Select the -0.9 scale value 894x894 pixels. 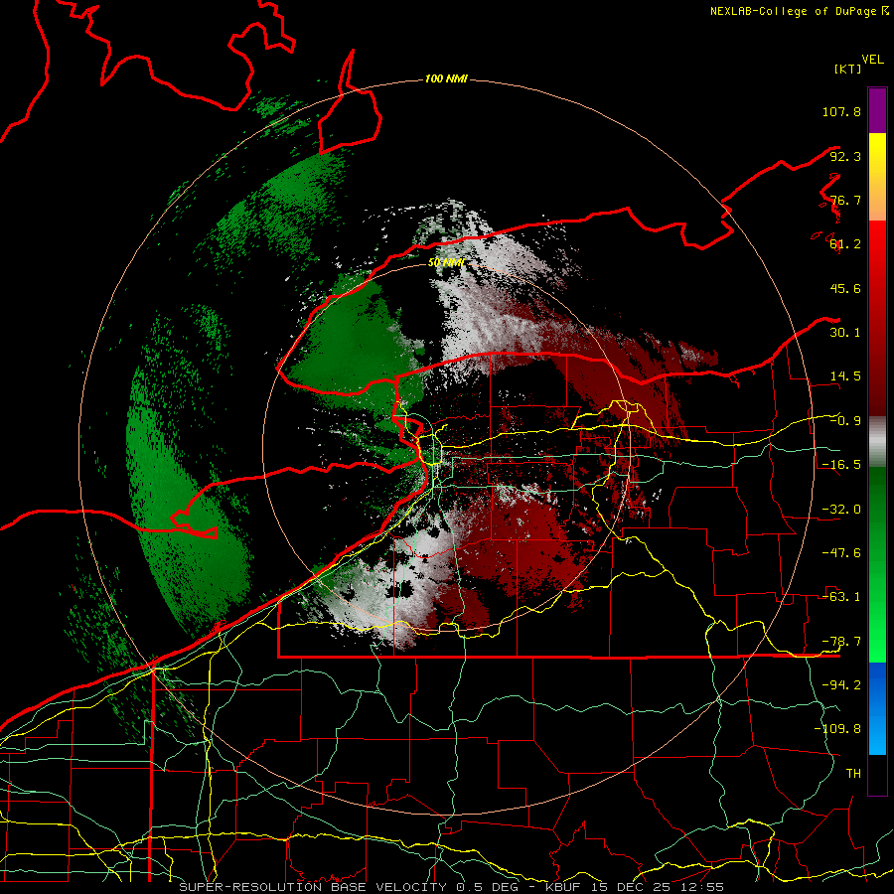845,421
